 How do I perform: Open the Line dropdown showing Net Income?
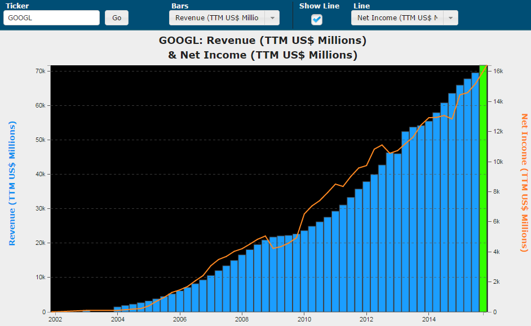tap(405, 17)
